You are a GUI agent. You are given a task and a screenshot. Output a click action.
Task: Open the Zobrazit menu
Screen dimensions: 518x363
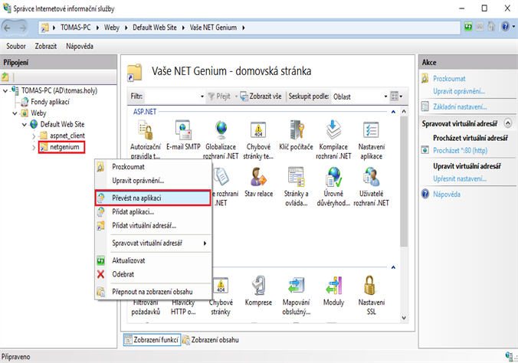pyautogui.click(x=46, y=46)
